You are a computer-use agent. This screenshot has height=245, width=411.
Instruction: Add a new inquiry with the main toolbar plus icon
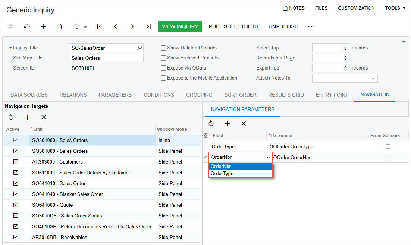tap(43, 26)
